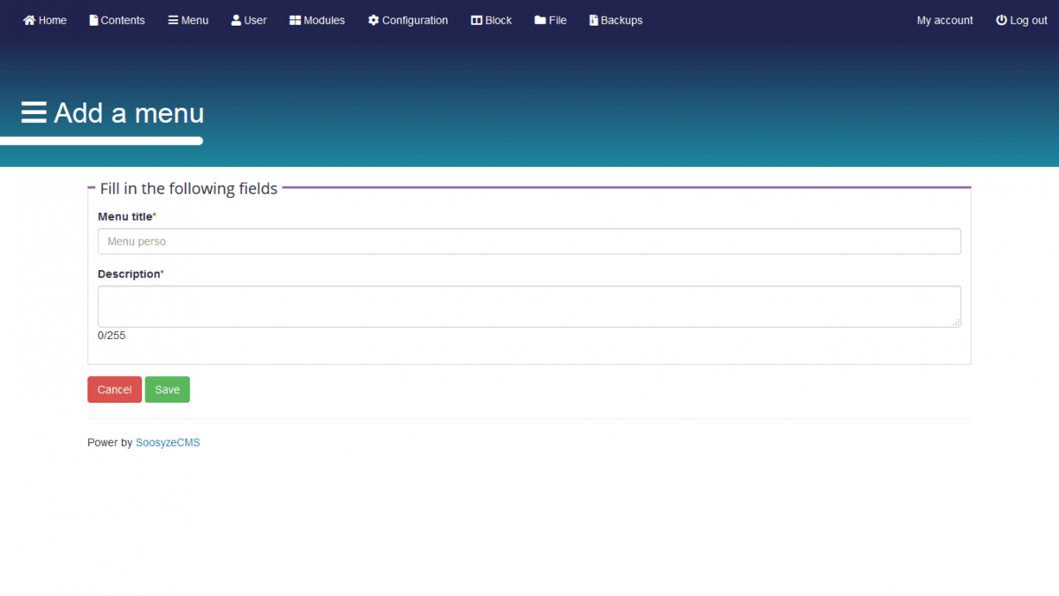
Task: Click the 'Add a menu' page heading
Action: (x=129, y=113)
